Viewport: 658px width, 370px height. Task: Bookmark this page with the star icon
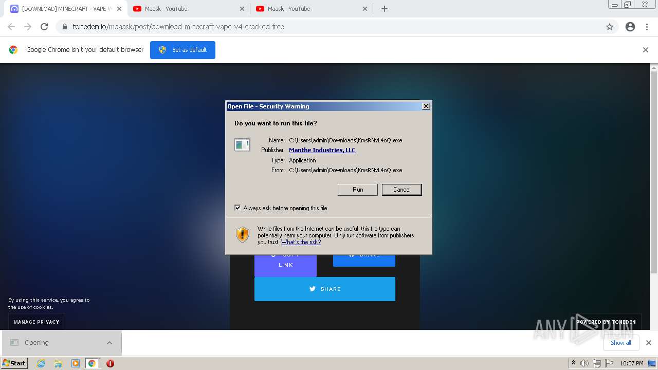coord(610,27)
